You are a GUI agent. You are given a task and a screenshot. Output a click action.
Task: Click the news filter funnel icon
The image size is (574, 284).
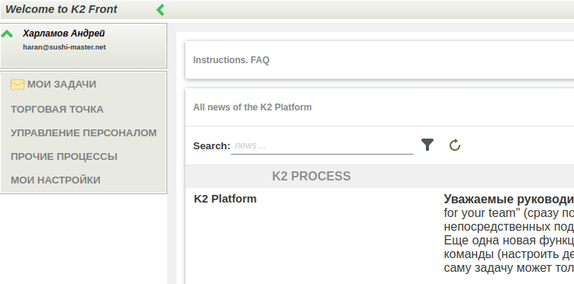[427, 145]
